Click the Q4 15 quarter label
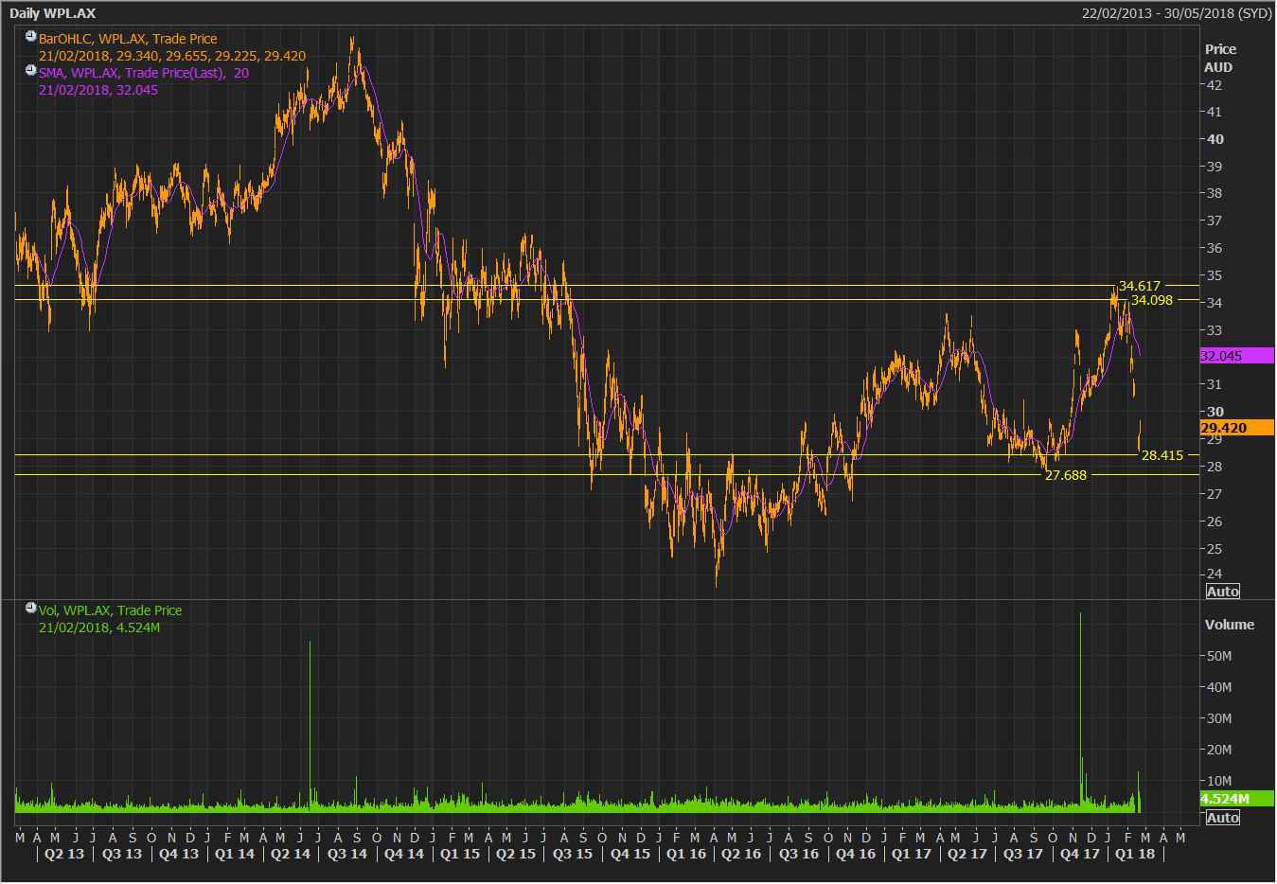The height and width of the screenshot is (884, 1277). pos(630,854)
